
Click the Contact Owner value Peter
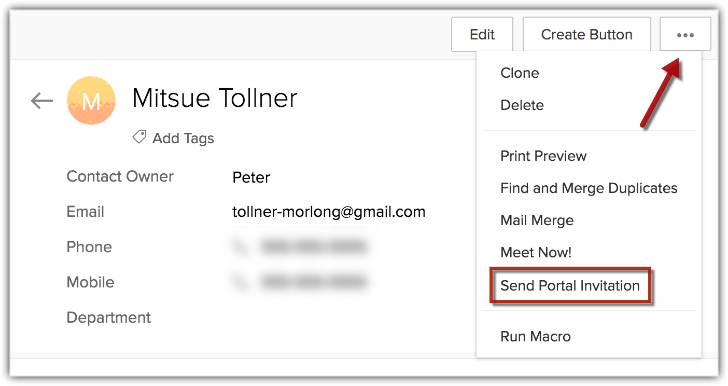click(x=251, y=177)
